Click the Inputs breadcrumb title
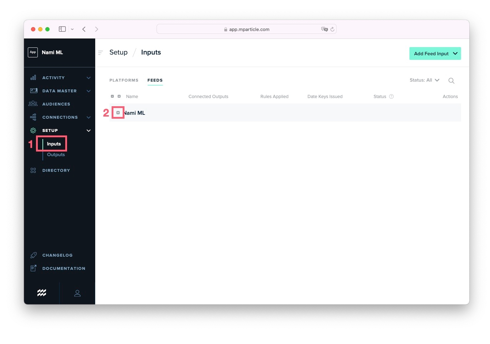 pos(151,52)
